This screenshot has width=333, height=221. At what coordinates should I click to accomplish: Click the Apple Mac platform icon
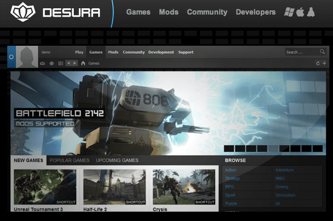(300, 12)
